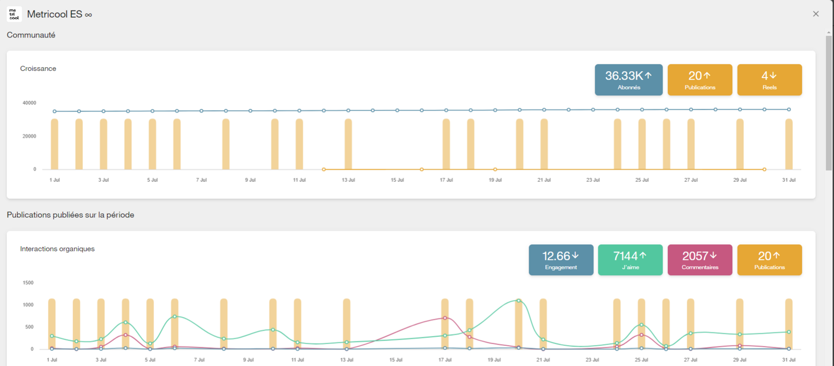
Task: Select the 7144 J'aime metric badge
Action: tap(630, 260)
